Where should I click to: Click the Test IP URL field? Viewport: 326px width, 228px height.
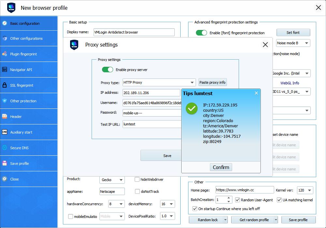(152, 124)
